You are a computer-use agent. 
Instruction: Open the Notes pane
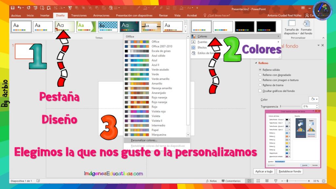pyautogui.click(x=211, y=181)
